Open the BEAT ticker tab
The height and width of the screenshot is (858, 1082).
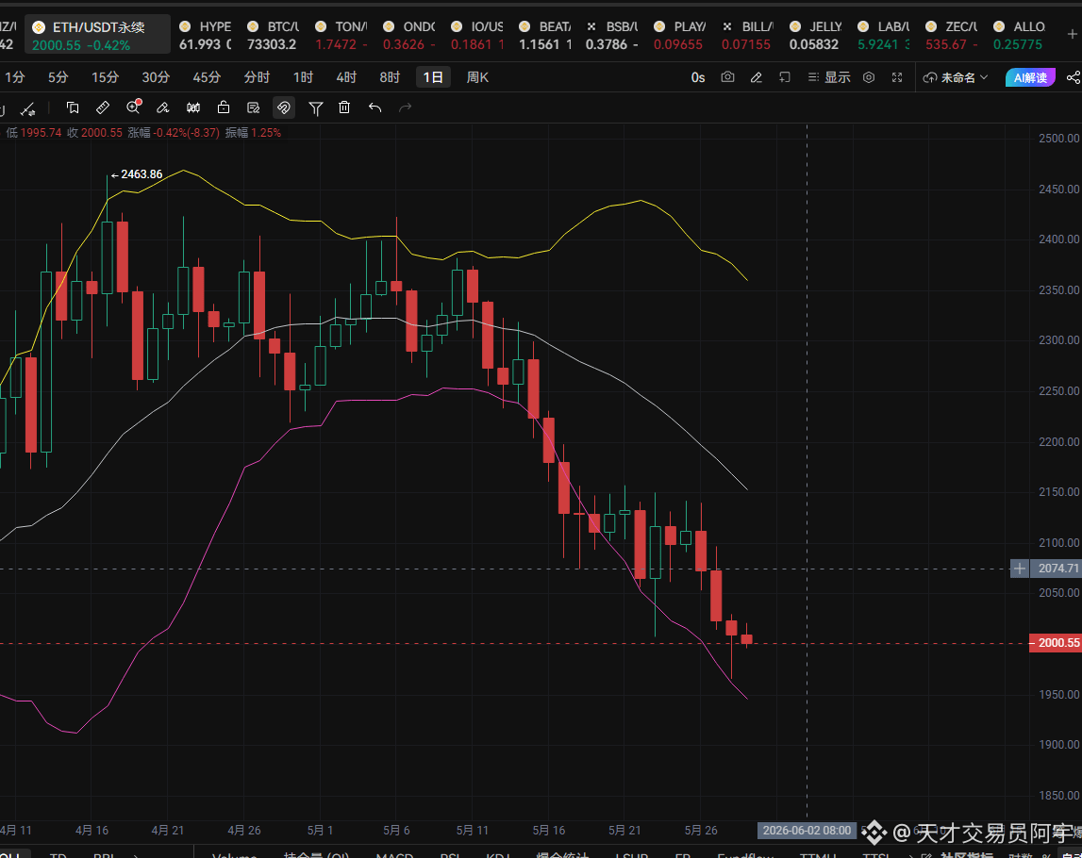pyautogui.click(x=545, y=35)
